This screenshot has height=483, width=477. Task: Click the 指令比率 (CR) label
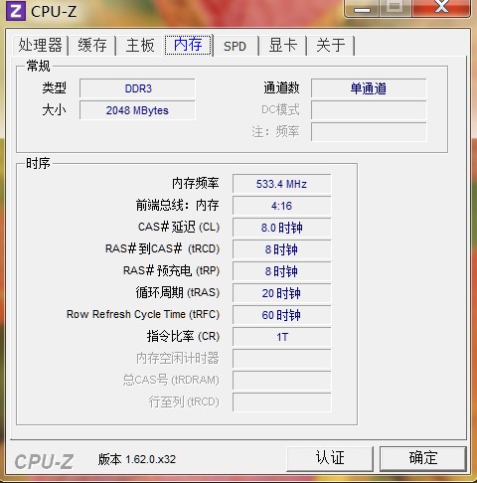(183, 336)
